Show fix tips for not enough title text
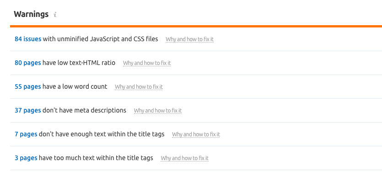 [196, 134]
